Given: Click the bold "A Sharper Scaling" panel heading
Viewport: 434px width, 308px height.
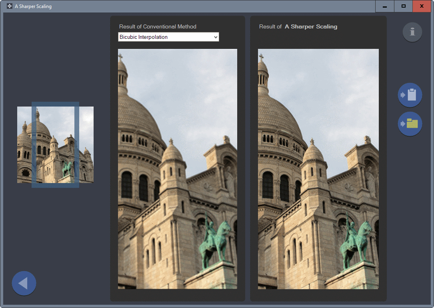Looking at the screenshot, I should click(311, 27).
